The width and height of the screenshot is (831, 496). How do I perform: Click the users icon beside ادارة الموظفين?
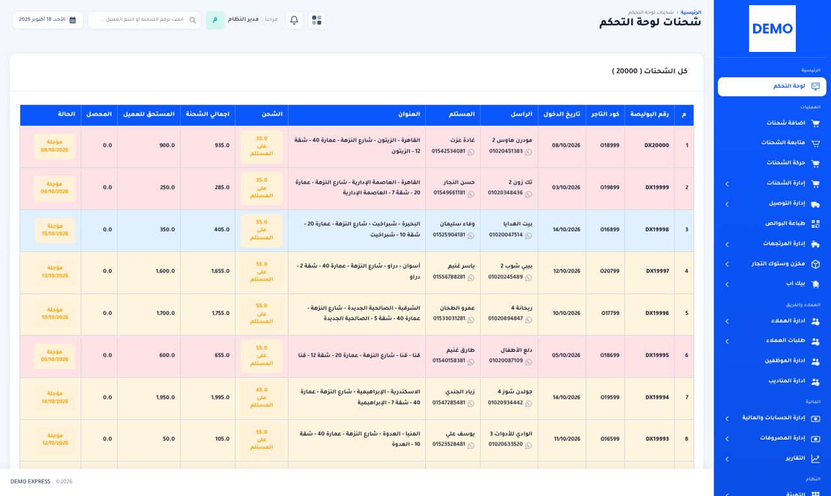coord(815,362)
